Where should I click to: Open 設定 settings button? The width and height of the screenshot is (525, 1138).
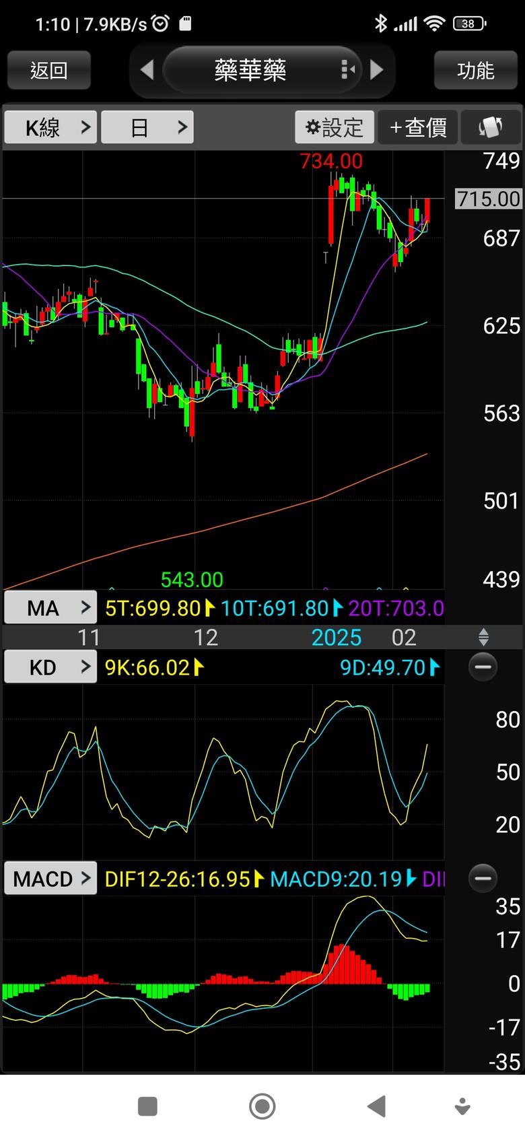(x=335, y=127)
